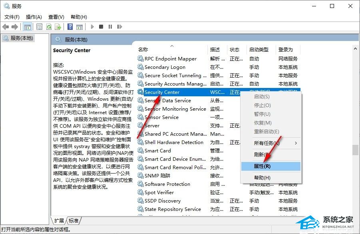The height and width of the screenshot is (234, 360).
Task: Select 服务(本地) in the left tree
Action: [18, 38]
